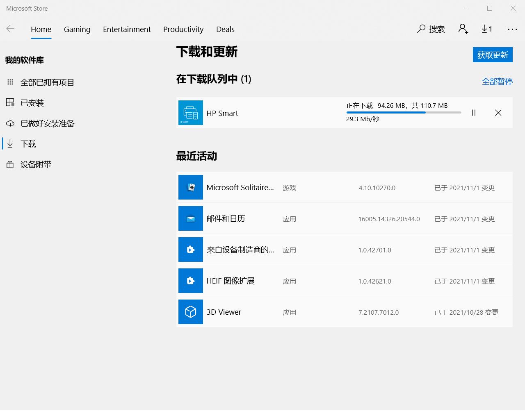Open the three-dot more options menu
This screenshot has width=525, height=411.
[512, 29]
